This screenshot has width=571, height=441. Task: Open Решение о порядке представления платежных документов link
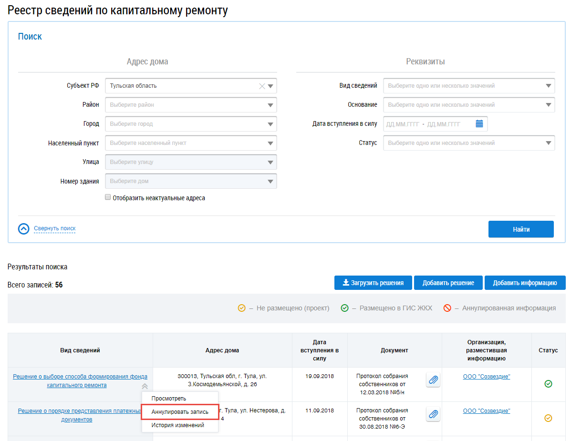pyautogui.click(x=80, y=415)
